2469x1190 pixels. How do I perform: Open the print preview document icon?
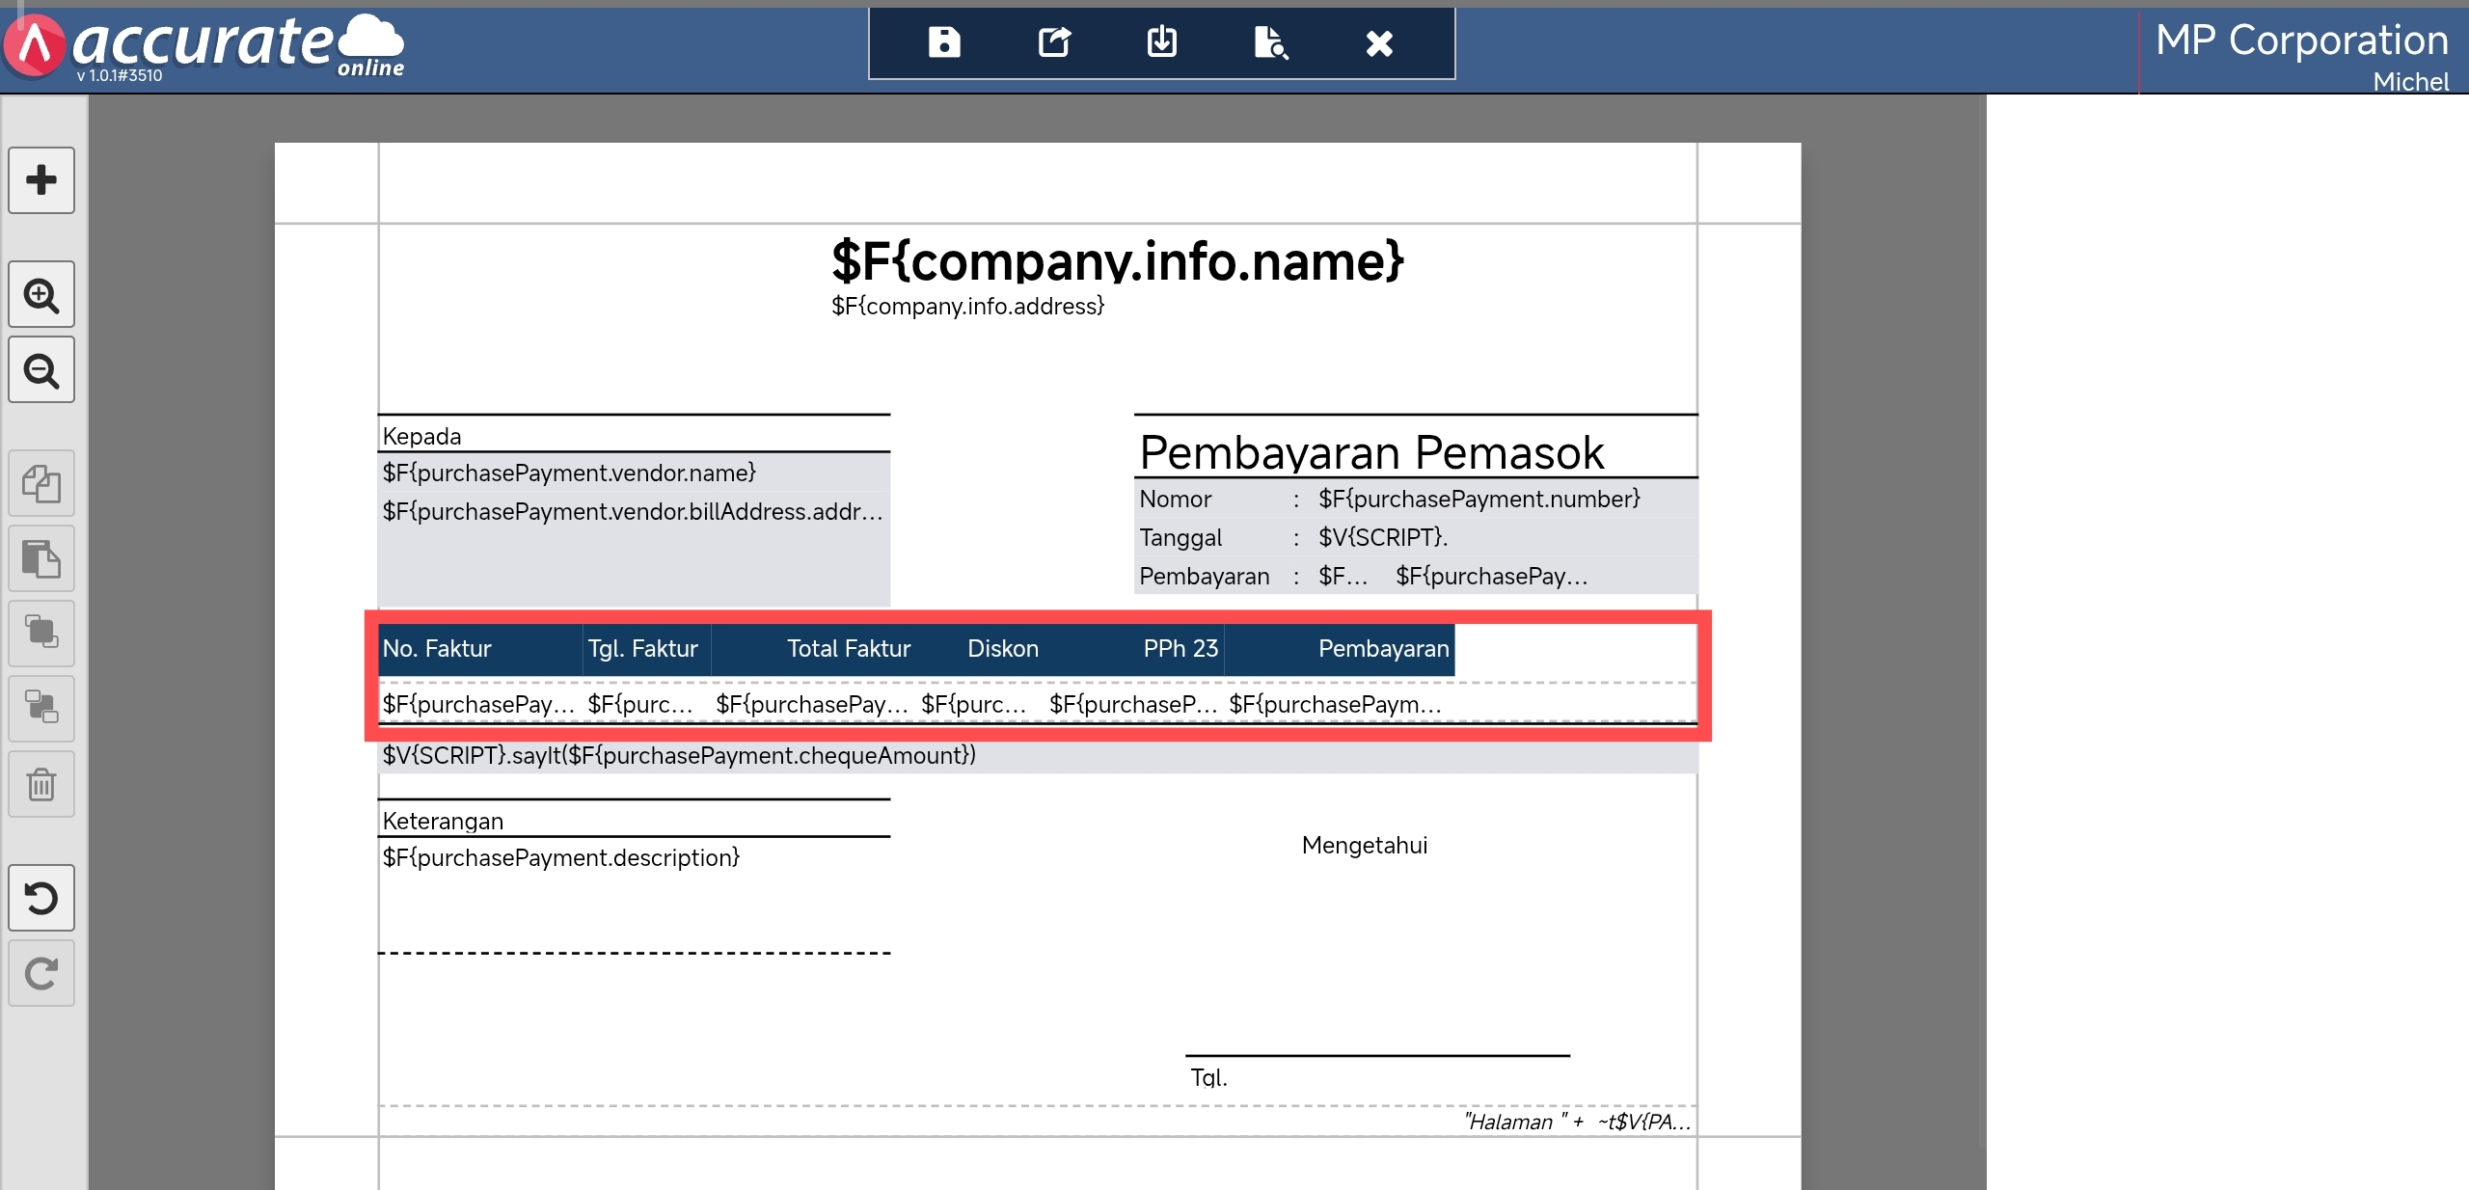point(1270,42)
